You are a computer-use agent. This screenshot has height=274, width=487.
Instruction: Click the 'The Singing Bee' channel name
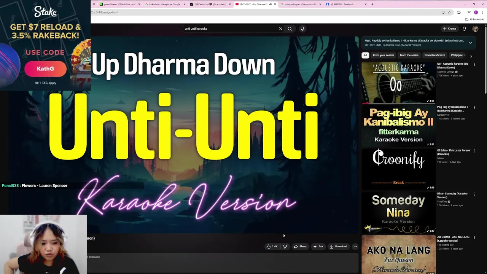pos(445,245)
